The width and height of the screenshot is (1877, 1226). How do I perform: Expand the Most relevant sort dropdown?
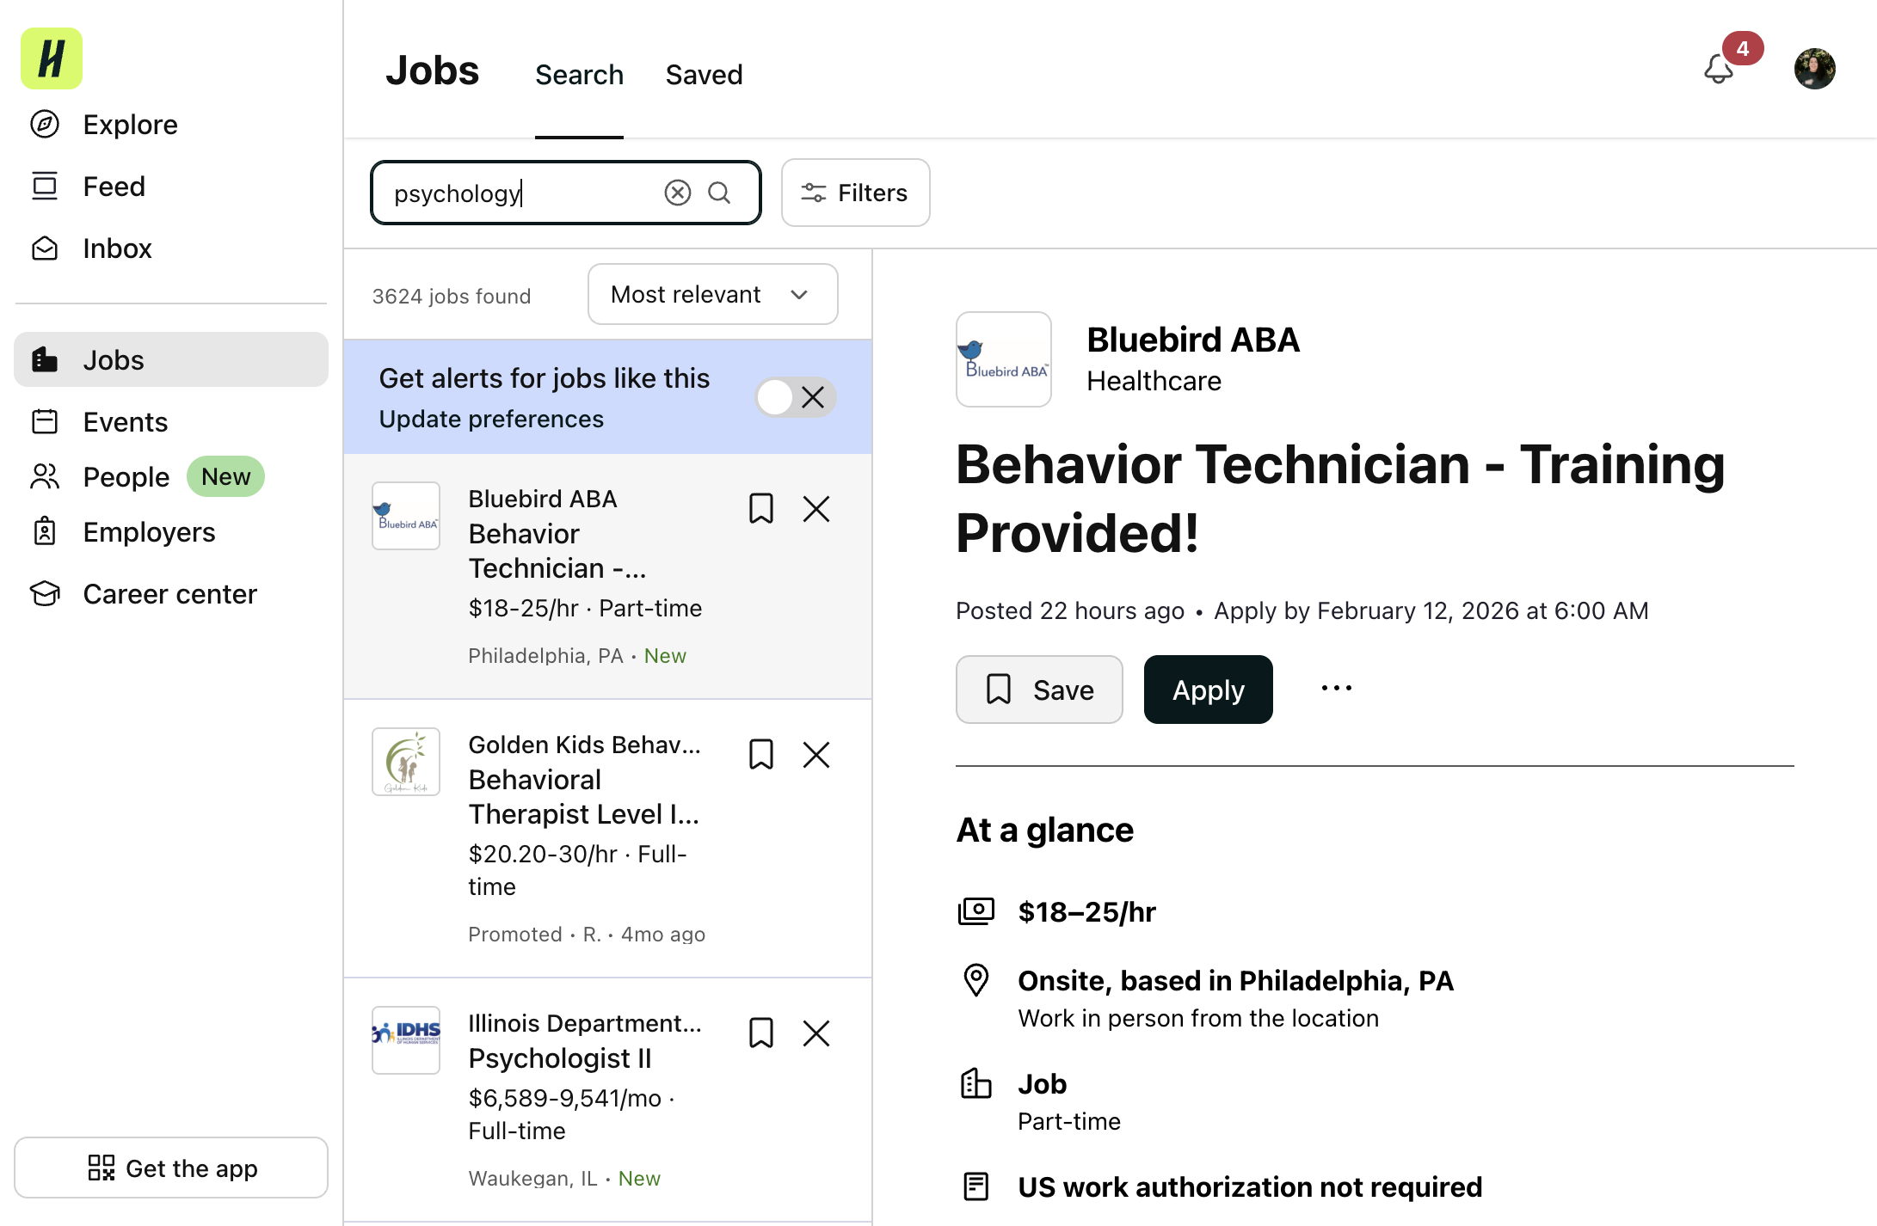point(713,295)
